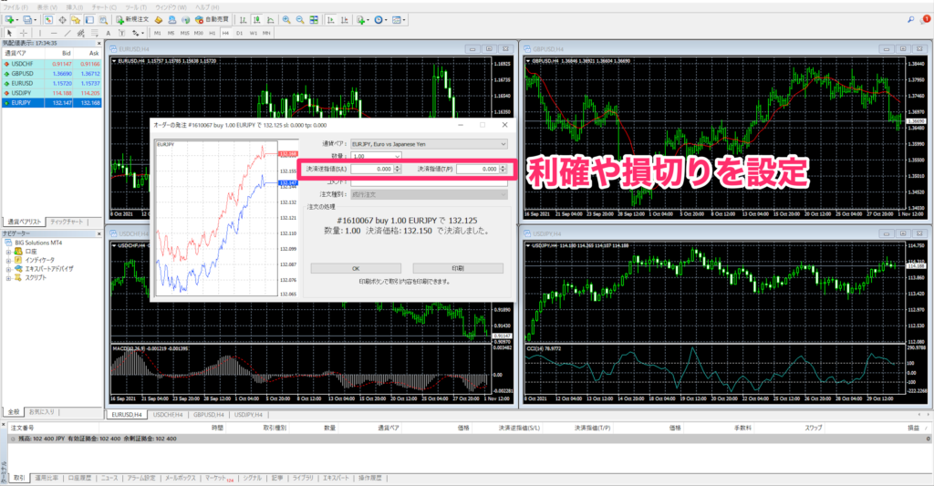
Task: Open the MetaEditor book icon
Action: point(159,20)
